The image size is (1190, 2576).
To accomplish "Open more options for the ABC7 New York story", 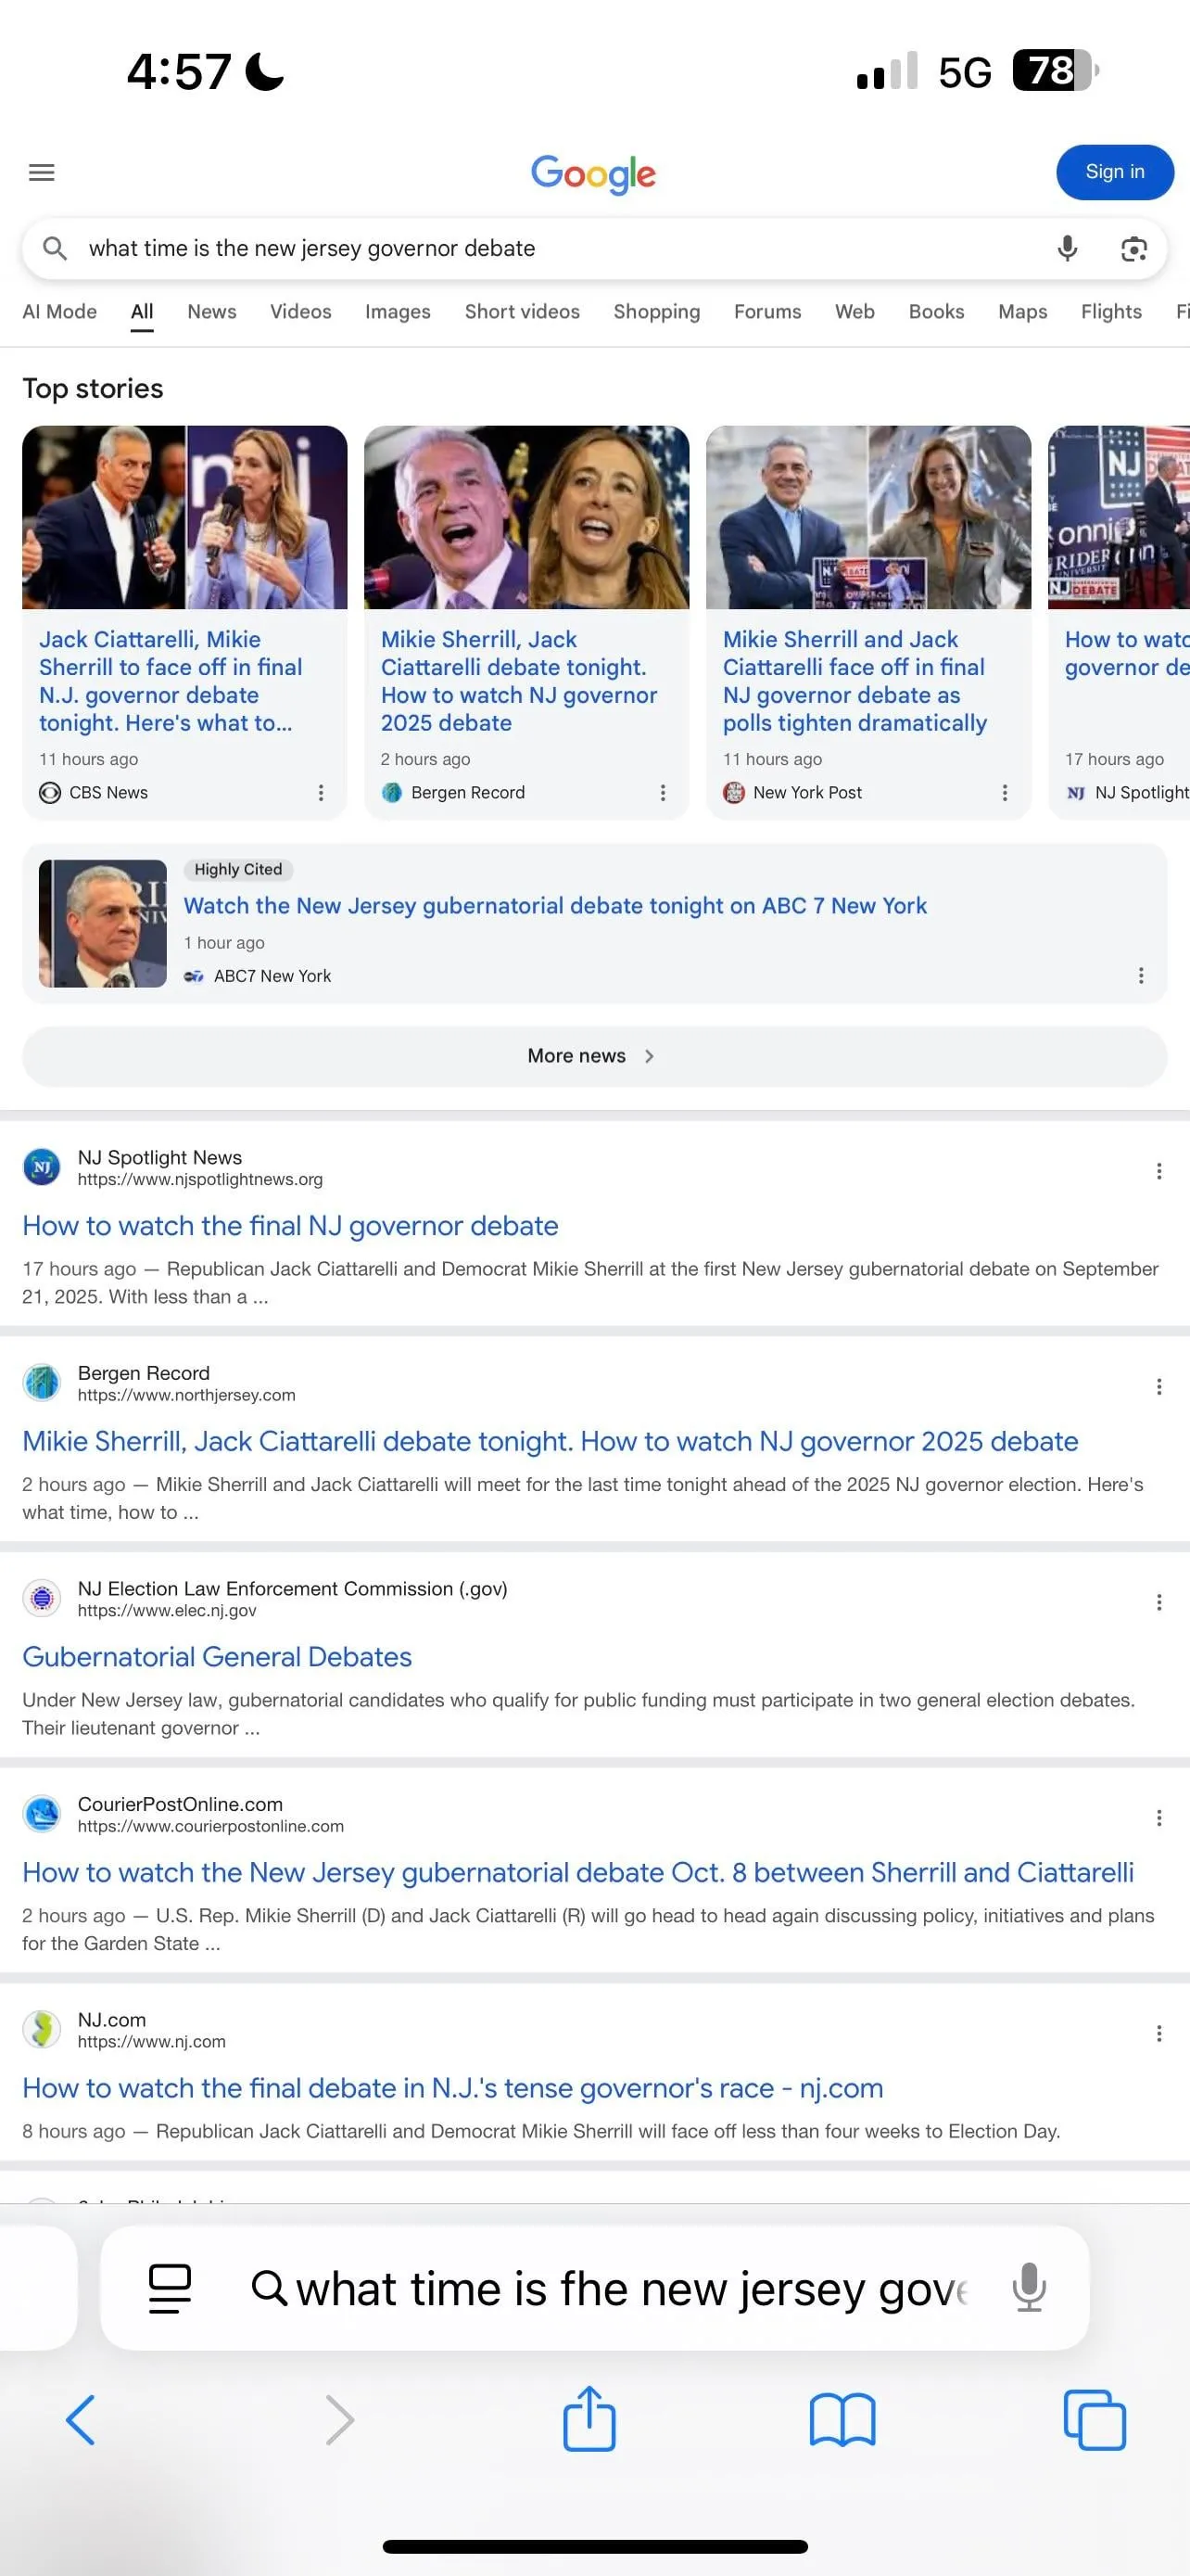I will click(1141, 975).
